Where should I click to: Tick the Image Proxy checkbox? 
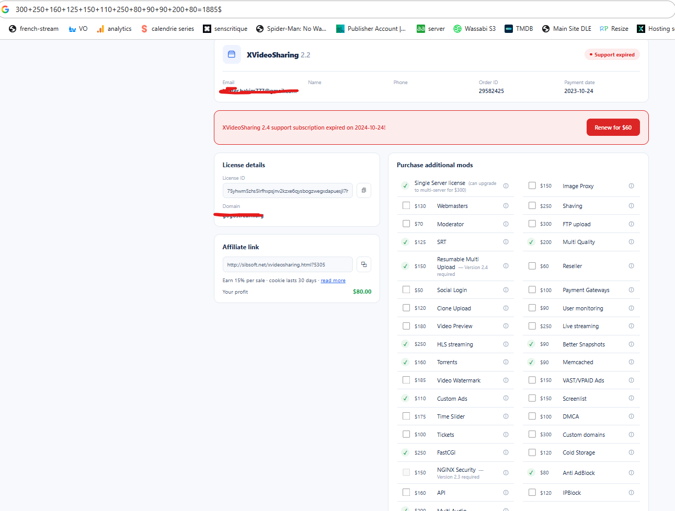pyautogui.click(x=532, y=185)
